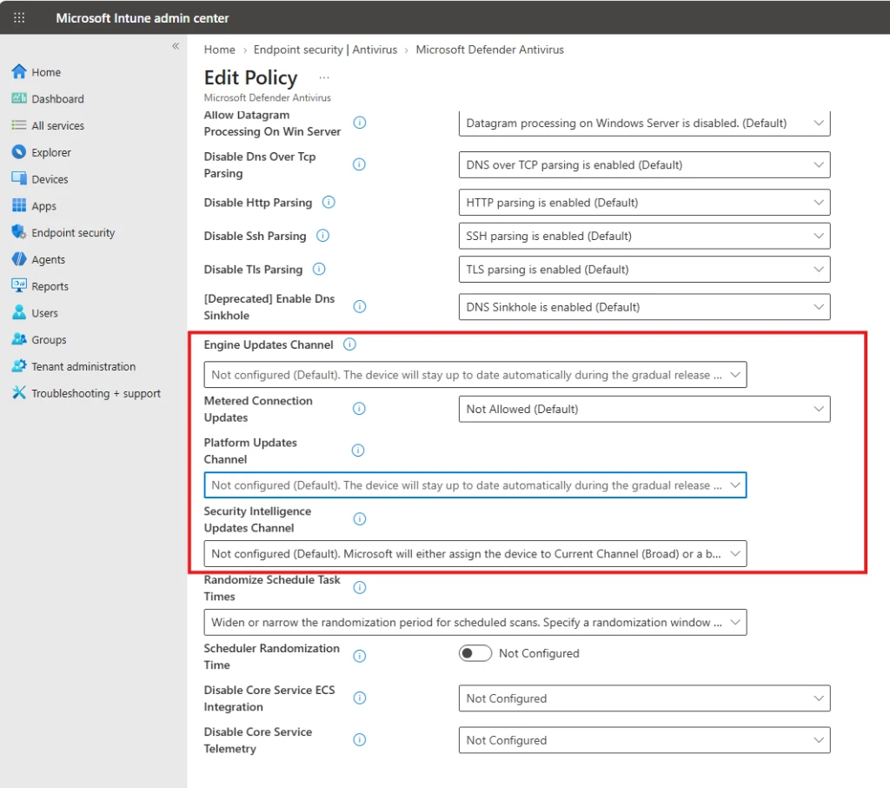Open Troubleshooting + support in the sidebar

point(96,393)
